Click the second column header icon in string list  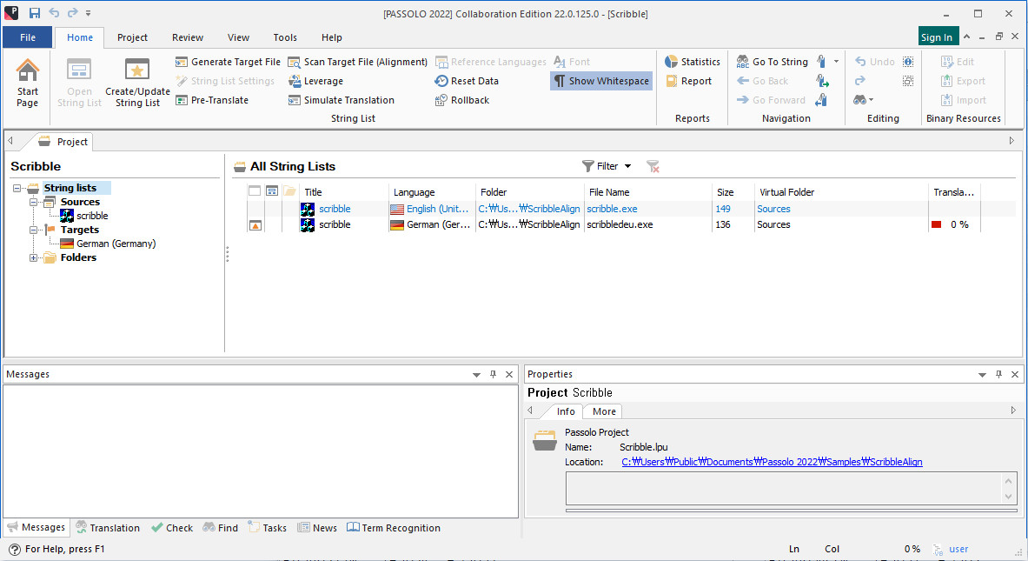pyautogui.click(x=271, y=191)
